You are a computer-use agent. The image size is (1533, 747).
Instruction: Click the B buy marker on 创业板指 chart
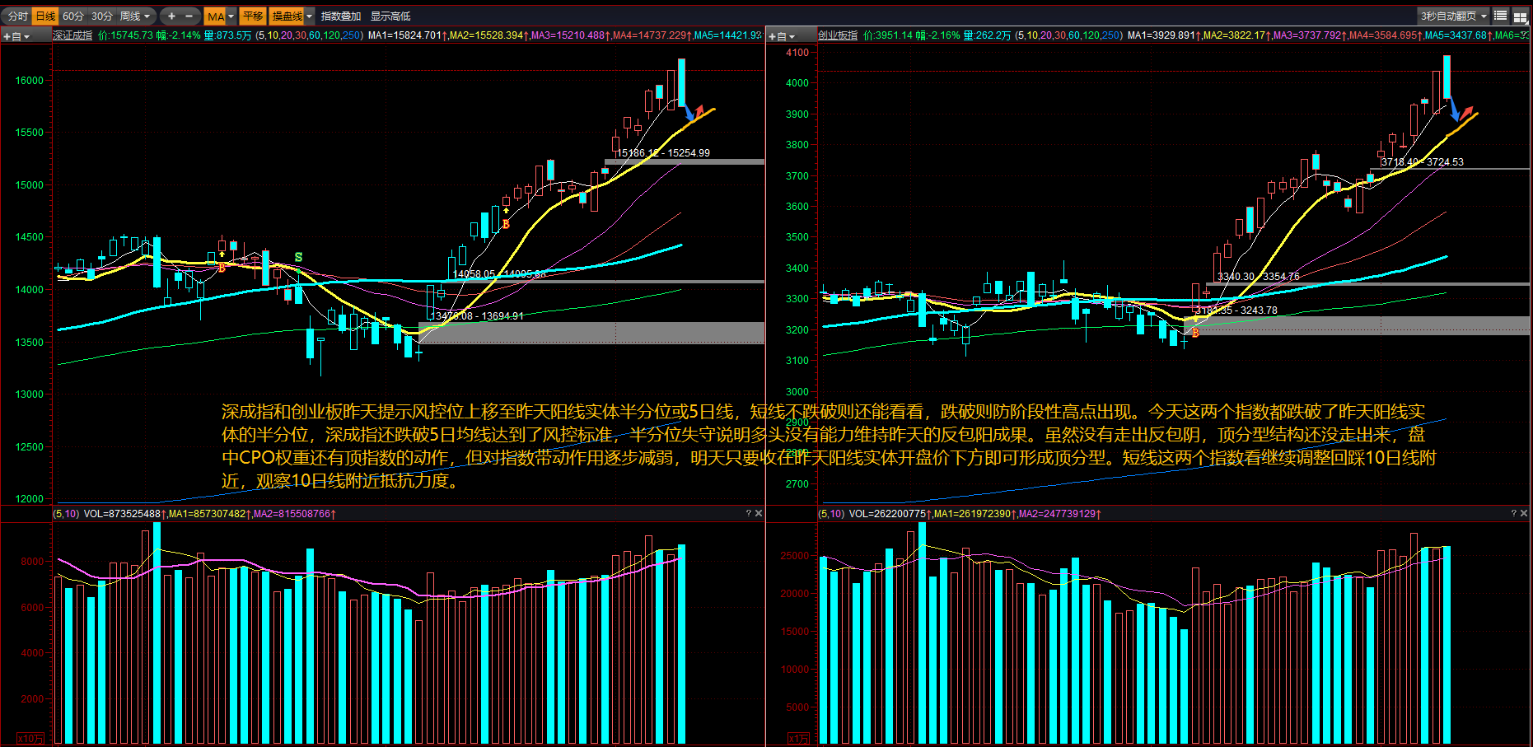pos(1195,333)
